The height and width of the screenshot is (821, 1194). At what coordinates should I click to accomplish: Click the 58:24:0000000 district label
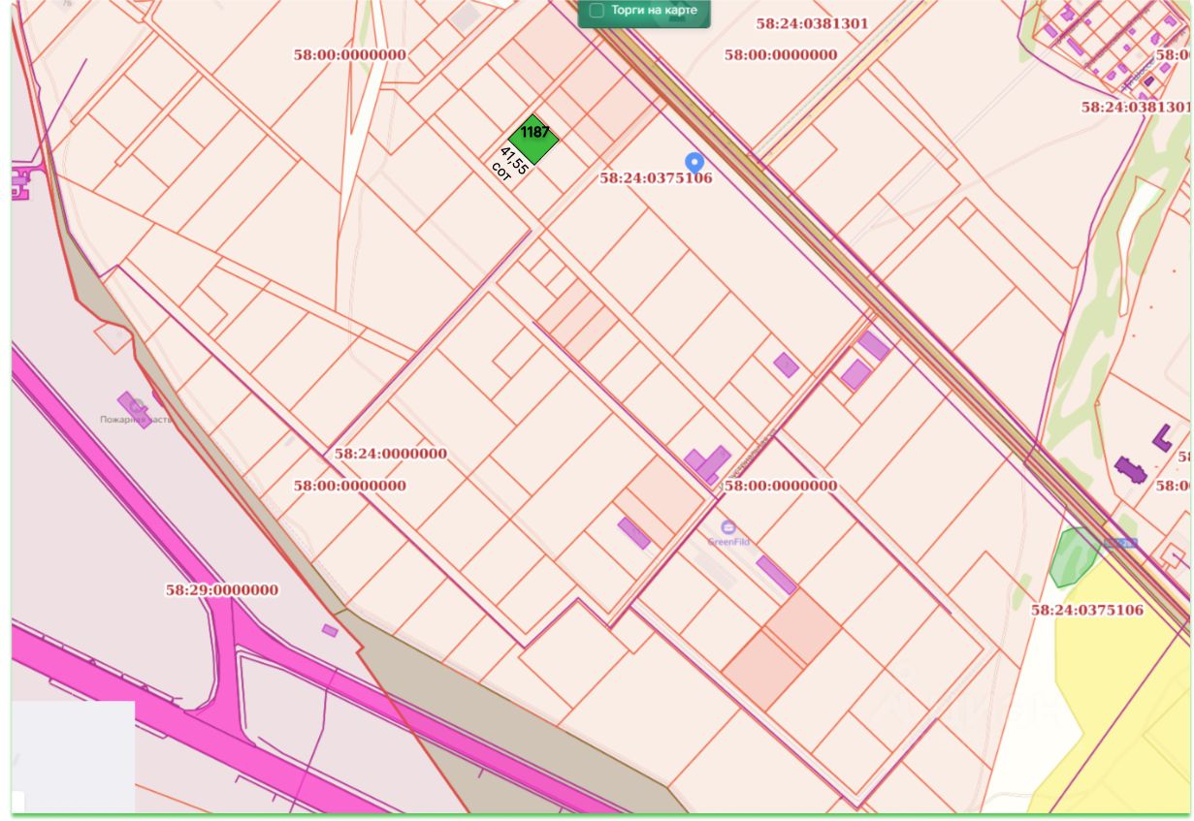[x=391, y=453]
